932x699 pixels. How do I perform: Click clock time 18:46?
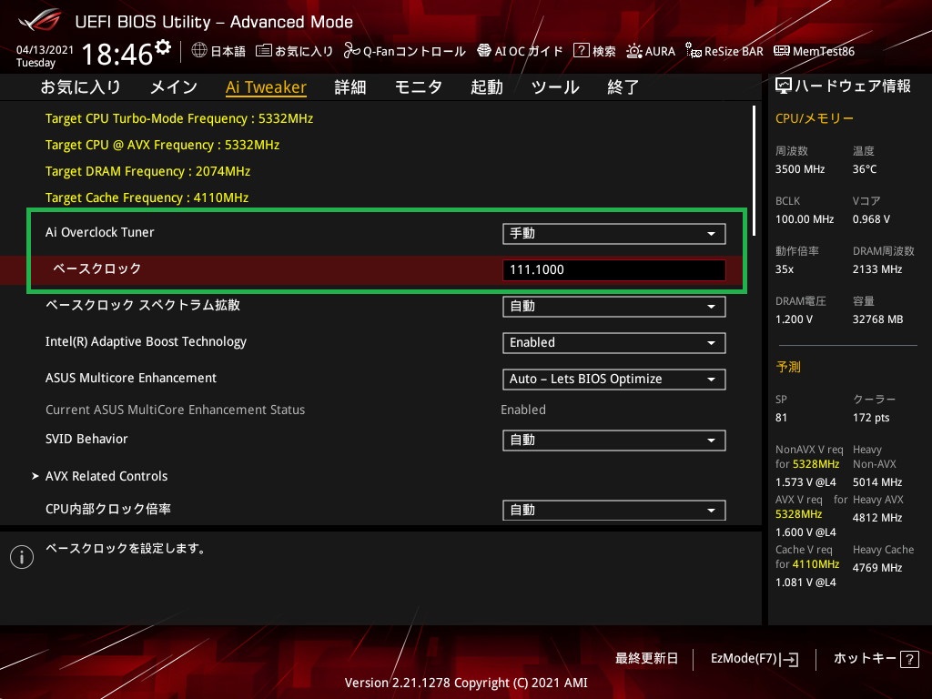pos(117,54)
